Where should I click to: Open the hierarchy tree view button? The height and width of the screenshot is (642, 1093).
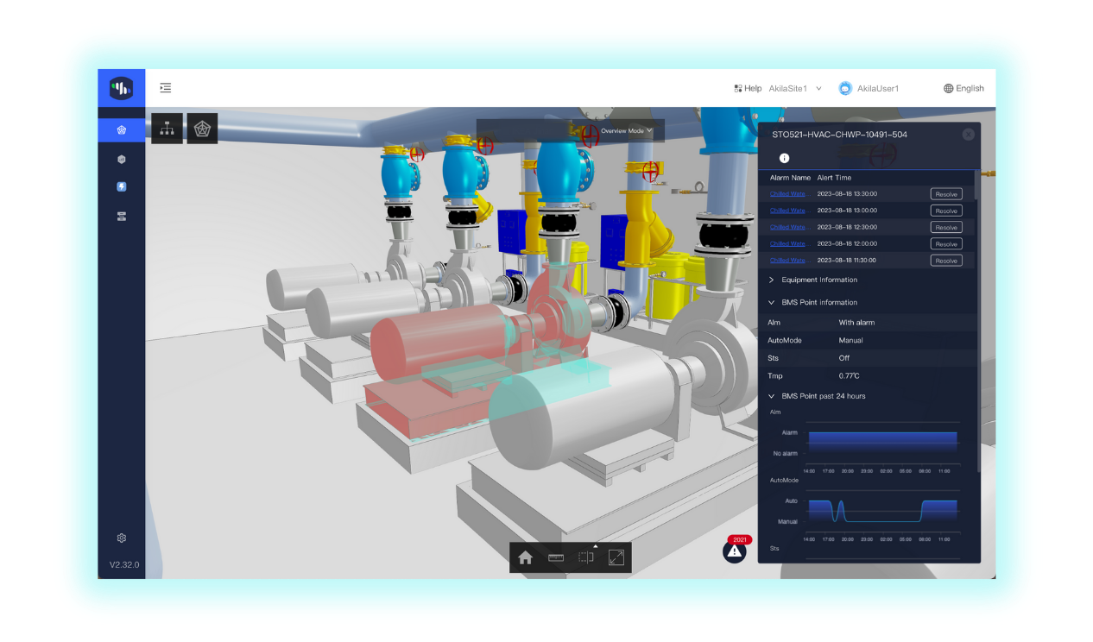pos(167,129)
